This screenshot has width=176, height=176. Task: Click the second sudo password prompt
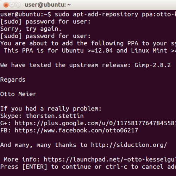45,36
